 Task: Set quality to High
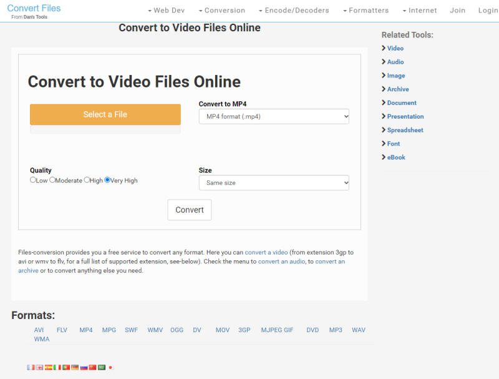tap(87, 180)
